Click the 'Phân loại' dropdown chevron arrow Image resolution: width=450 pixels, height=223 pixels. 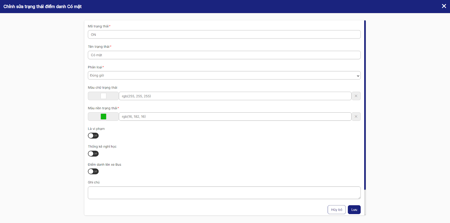[x=358, y=76]
